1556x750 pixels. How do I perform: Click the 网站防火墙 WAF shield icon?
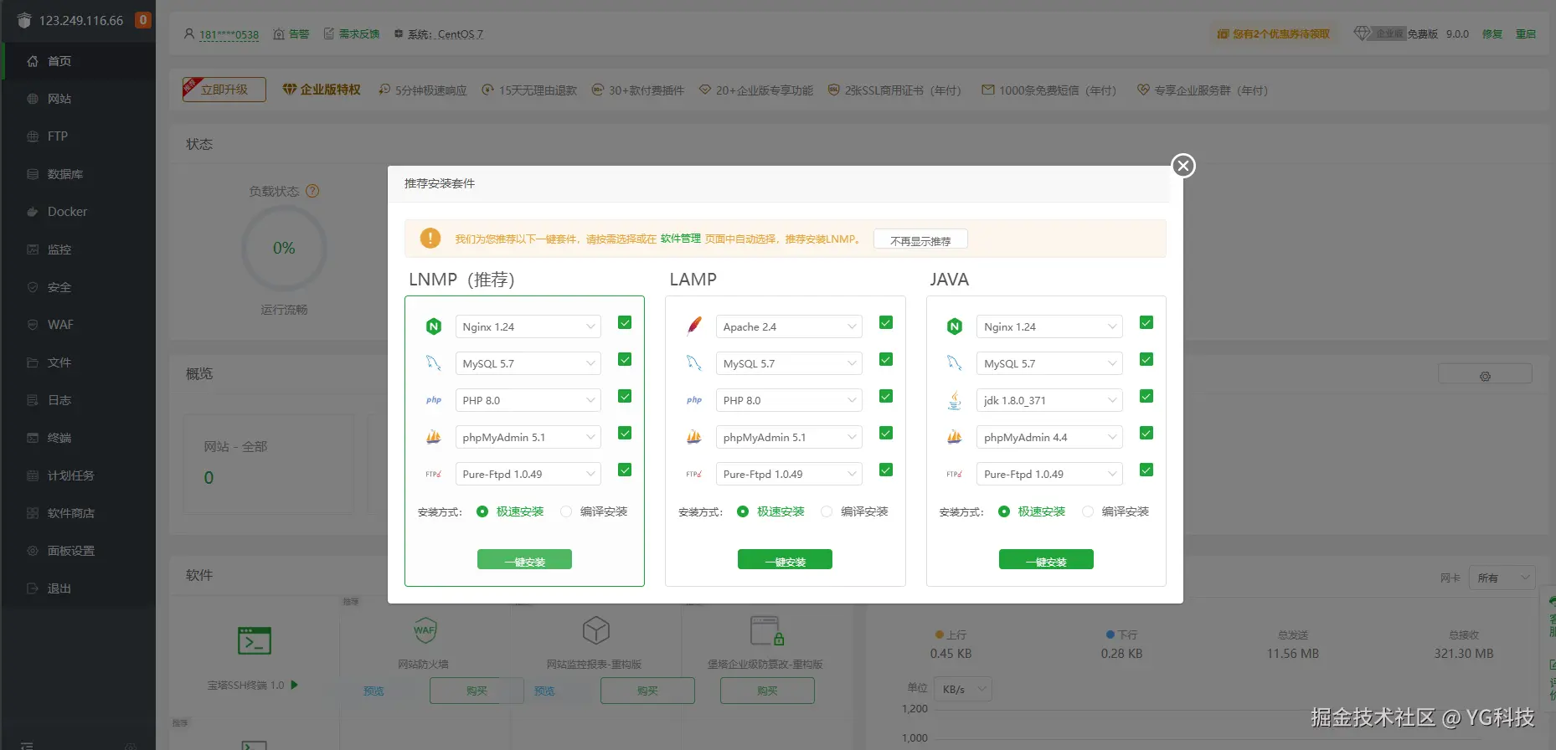coord(425,630)
